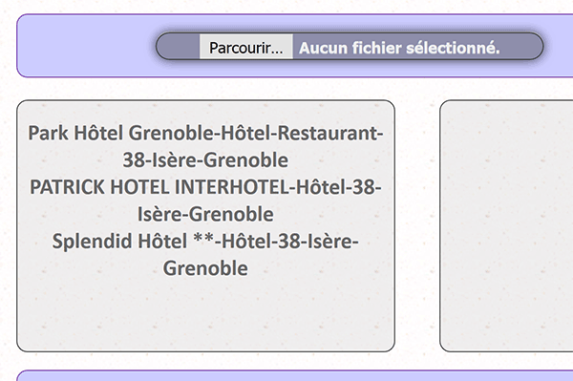Click the gap between the two grey panels

[x=417, y=225]
